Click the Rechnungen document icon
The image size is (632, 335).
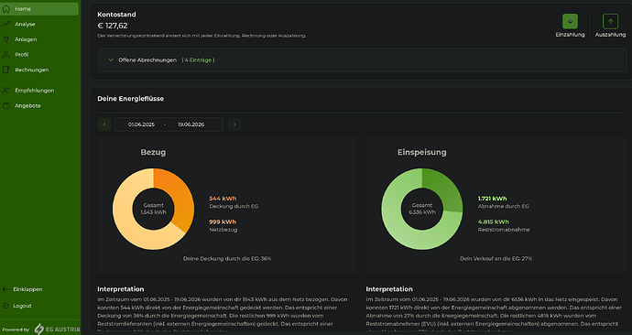point(6,70)
